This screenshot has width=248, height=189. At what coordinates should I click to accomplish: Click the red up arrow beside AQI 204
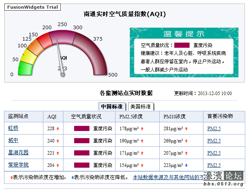pos(58,165)
